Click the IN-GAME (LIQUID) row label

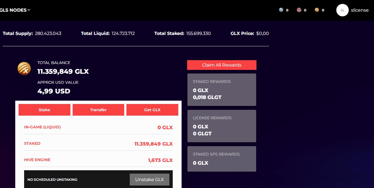coord(42,127)
